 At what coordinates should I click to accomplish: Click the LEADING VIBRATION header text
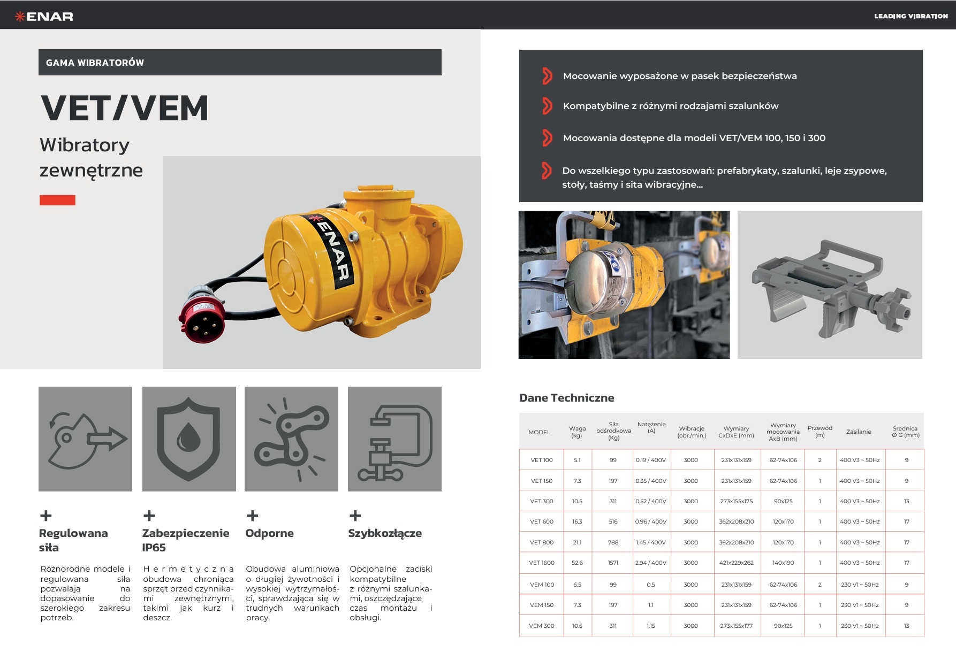(911, 16)
